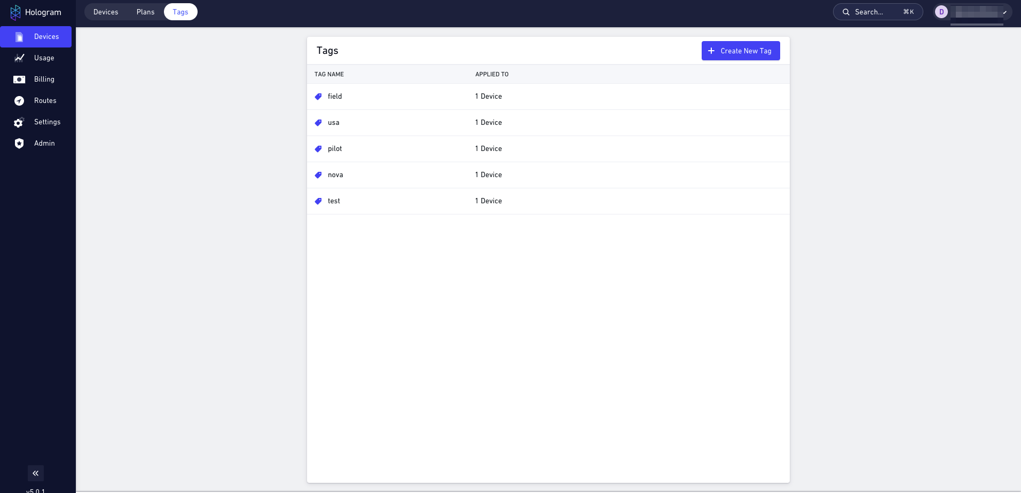This screenshot has width=1021, height=493.
Task: Click the user avatar D icon
Action: pyautogui.click(x=941, y=12)
